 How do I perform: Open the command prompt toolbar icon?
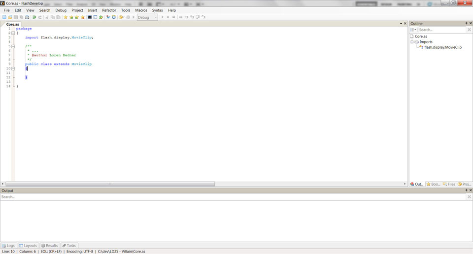(90, 17)
